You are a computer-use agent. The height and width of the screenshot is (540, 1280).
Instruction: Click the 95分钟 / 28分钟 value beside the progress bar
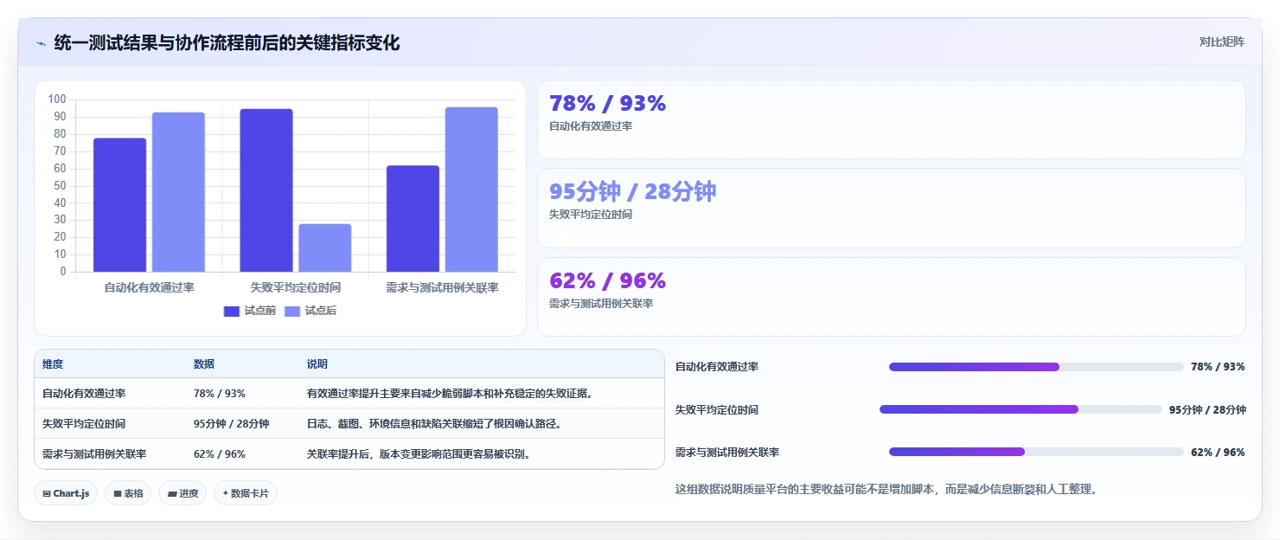[1207, 409]
